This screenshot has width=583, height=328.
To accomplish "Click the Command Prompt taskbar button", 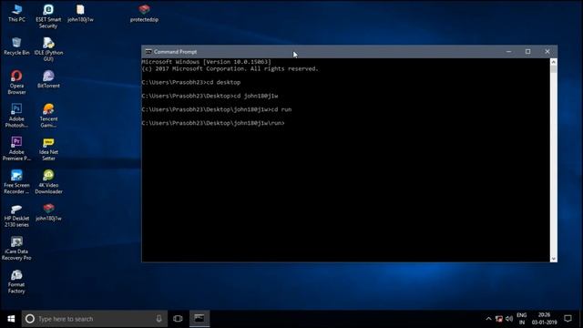I will coord(199,319).
